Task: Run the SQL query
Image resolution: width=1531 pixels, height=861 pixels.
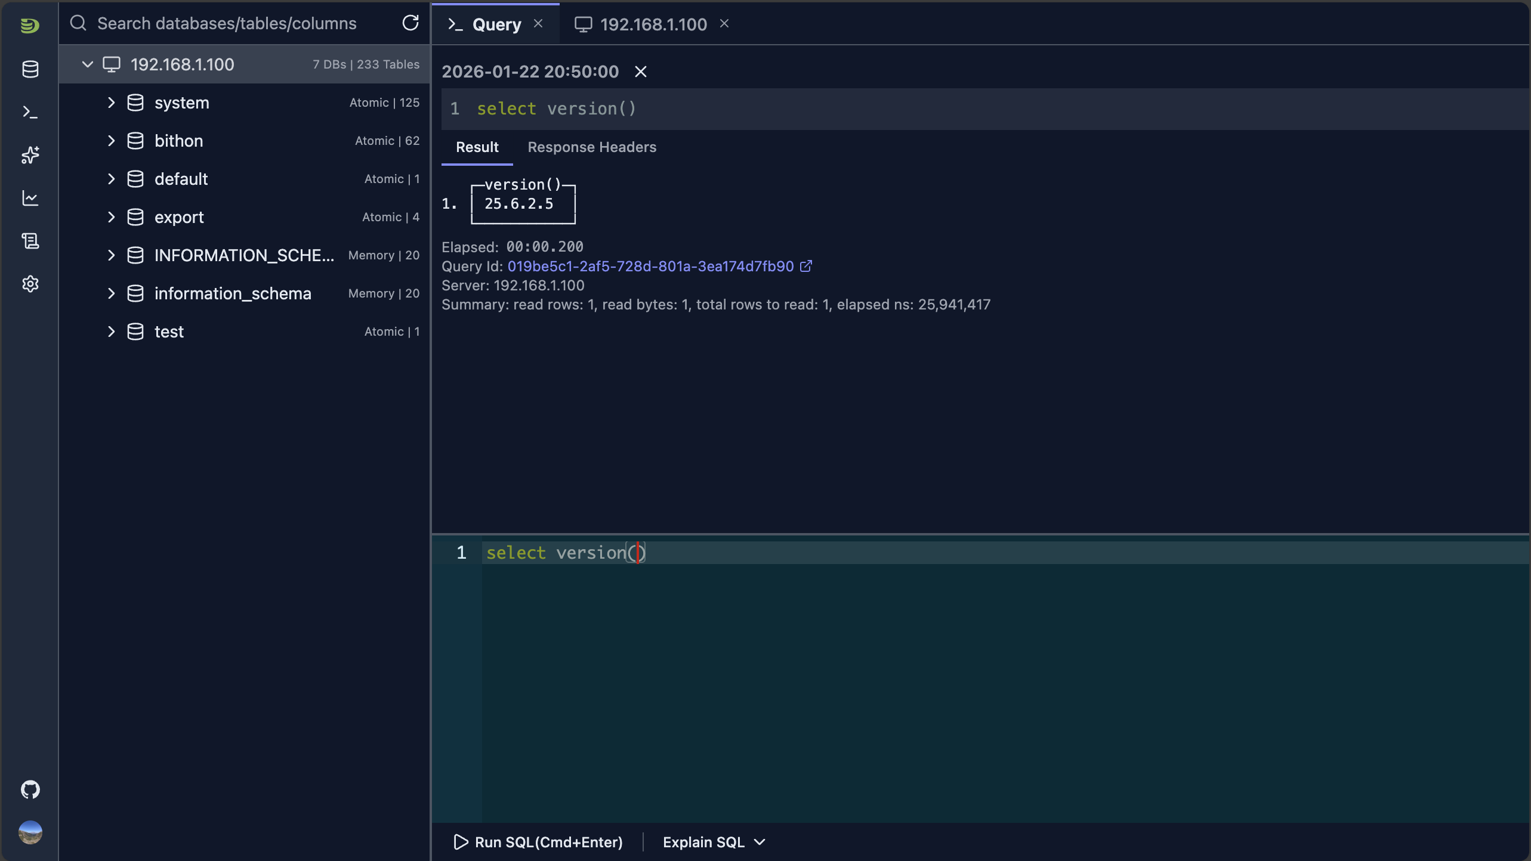Action: tap(537, 842)
